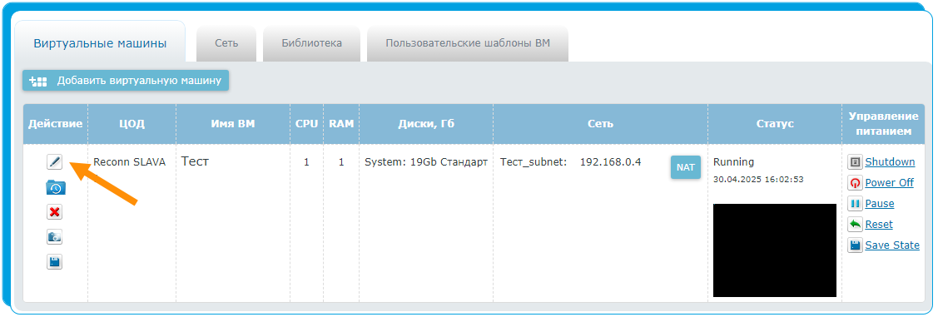The image size is (938, 317).
Task: Click the Reconn SLAVA datacenter cell
Action: [129, 162]
